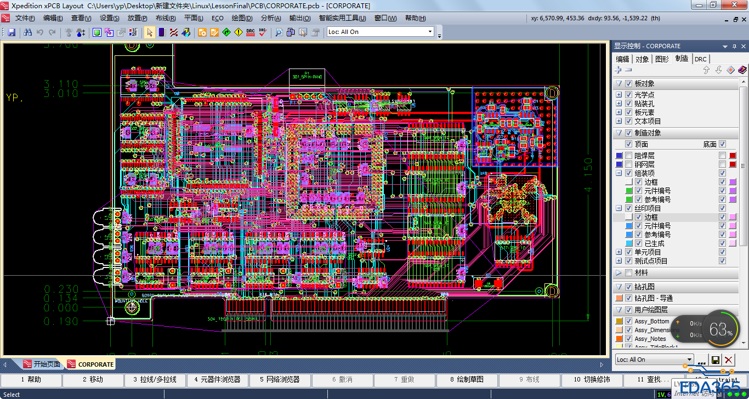Viewport: 749px width, 399px height.
Task: Click the yellow warning diamond toolbar icon
Action: point(238,32)
